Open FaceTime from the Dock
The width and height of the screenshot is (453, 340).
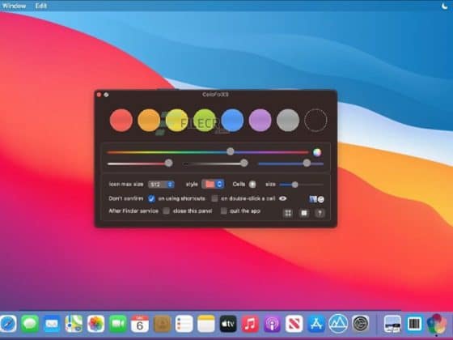coord(118,324)
